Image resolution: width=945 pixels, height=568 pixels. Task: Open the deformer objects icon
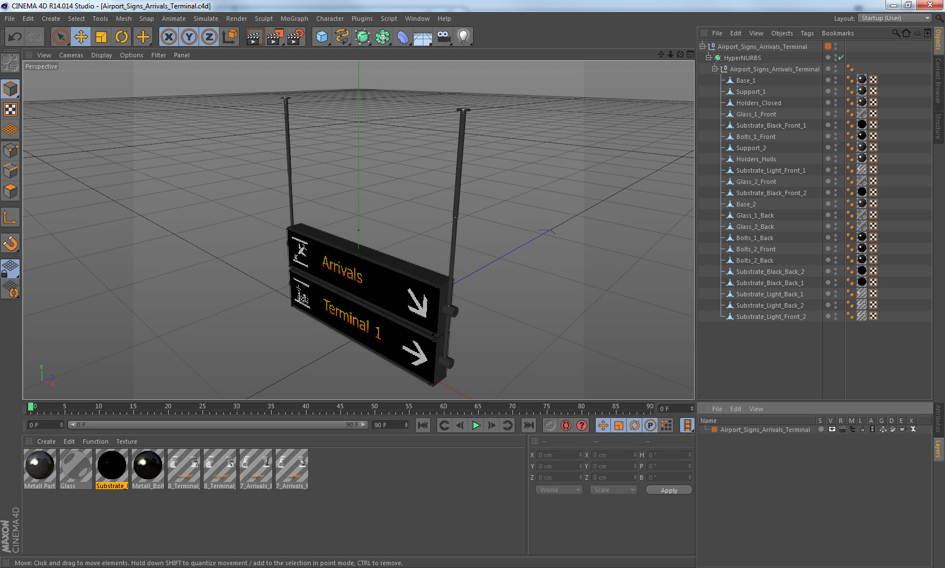(x=403, y=37)
